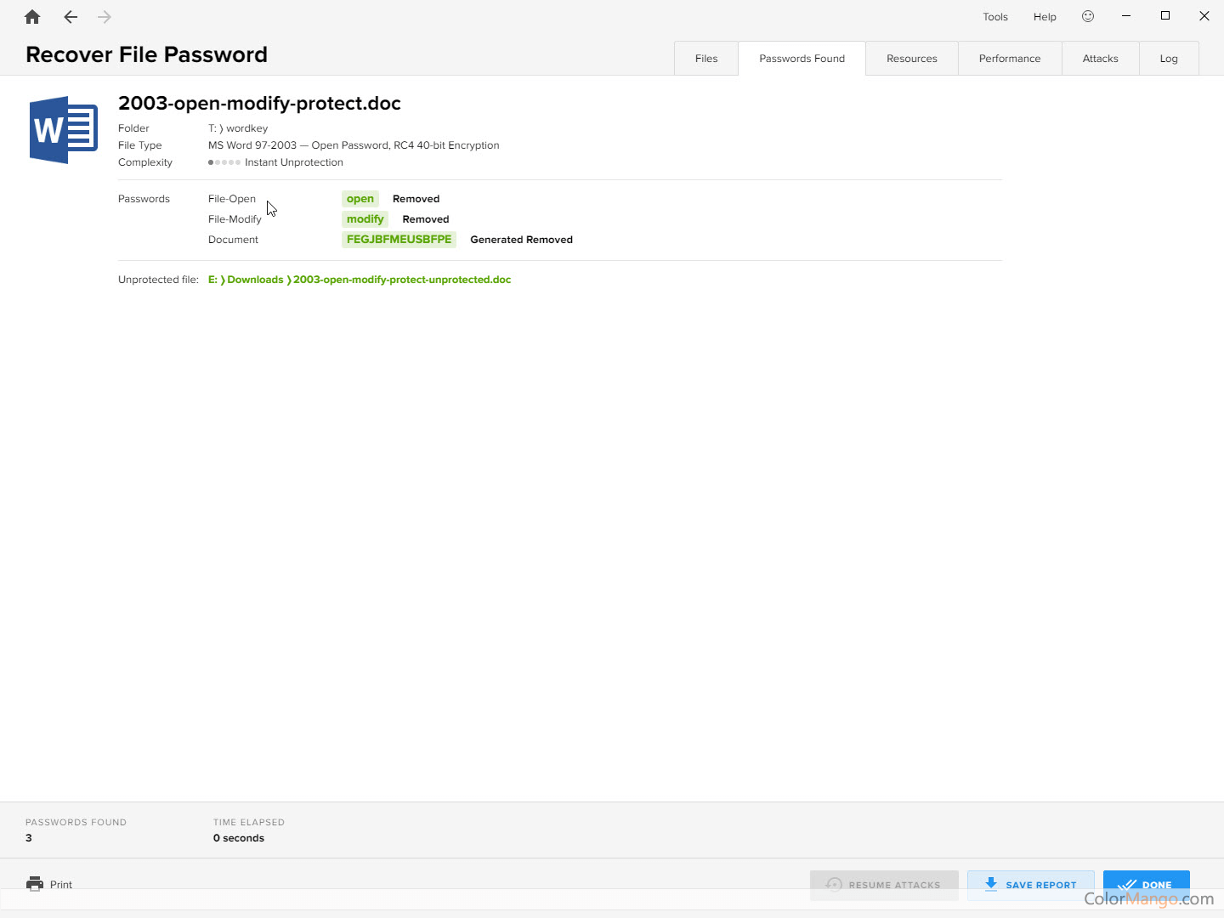This screenshot has height=918, width=1224.
Task: Open the unprotected file path link
Action: point(360,280)
